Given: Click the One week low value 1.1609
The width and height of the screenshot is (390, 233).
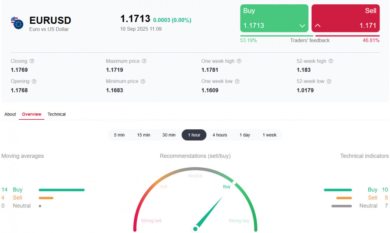Looking at the screenshot, I should (210, 90).
